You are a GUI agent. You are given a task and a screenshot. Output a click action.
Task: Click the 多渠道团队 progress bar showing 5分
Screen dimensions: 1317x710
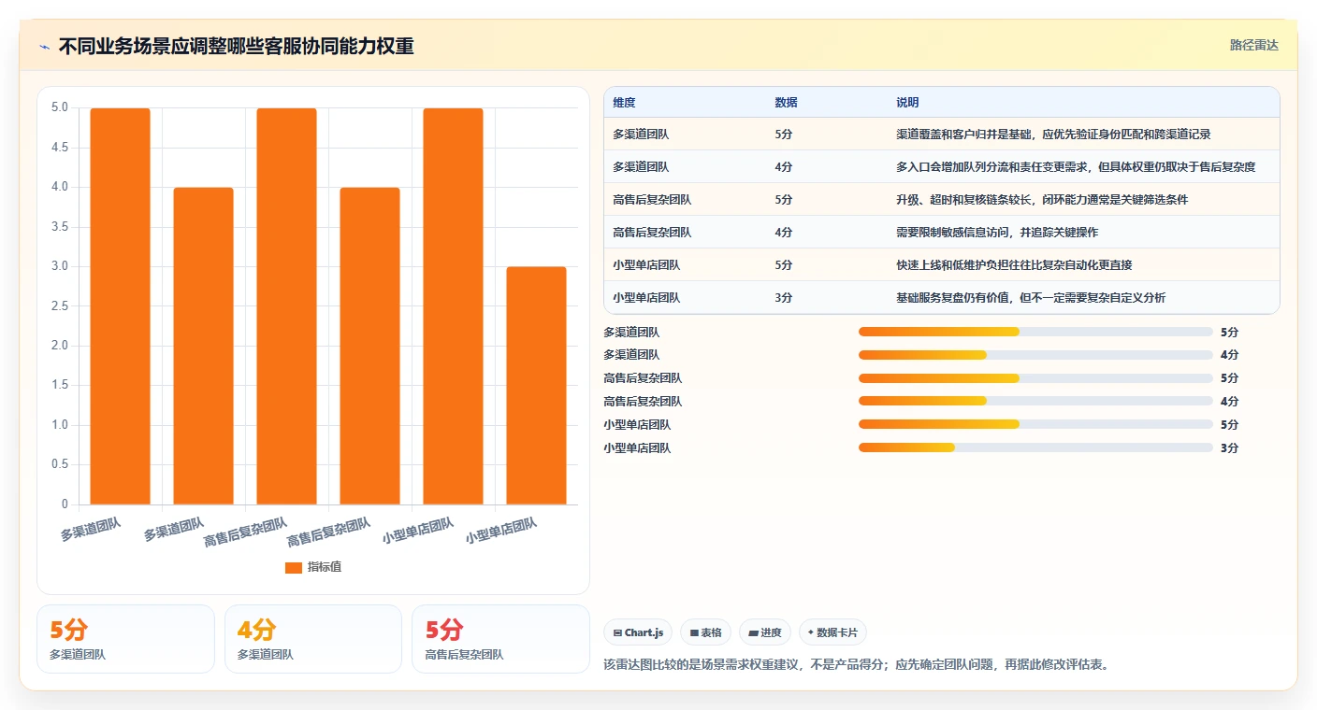[x=1035, y=332]
